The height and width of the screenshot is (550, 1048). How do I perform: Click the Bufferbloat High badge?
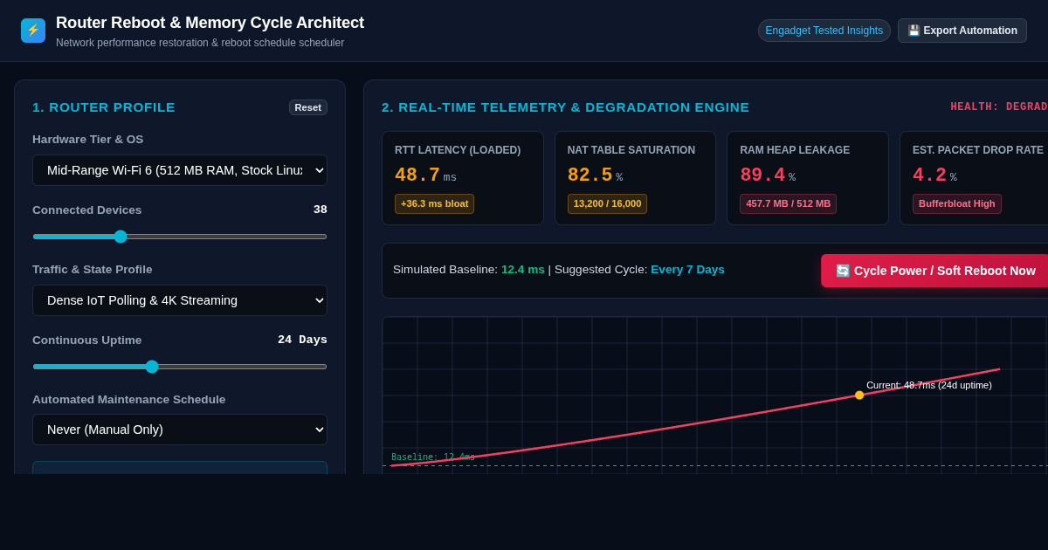(957, 203)
